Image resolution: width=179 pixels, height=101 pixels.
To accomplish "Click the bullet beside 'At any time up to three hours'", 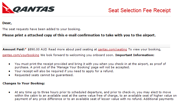I will (x=9, y=92).
